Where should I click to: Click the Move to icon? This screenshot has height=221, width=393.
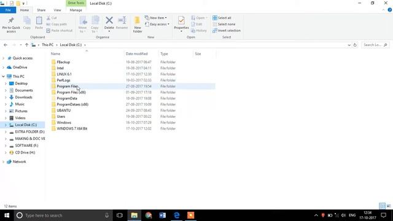[x=83, y=20]
